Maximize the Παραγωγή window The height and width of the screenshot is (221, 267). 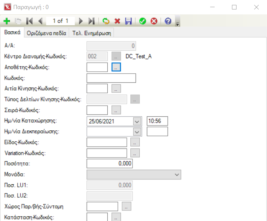(234, 7)
